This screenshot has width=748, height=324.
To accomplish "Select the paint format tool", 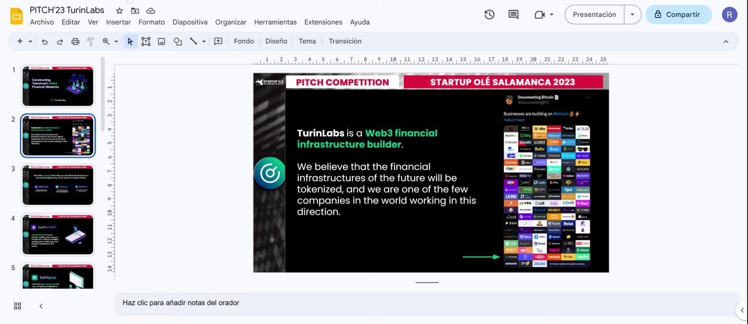I will tap(90, 41).
